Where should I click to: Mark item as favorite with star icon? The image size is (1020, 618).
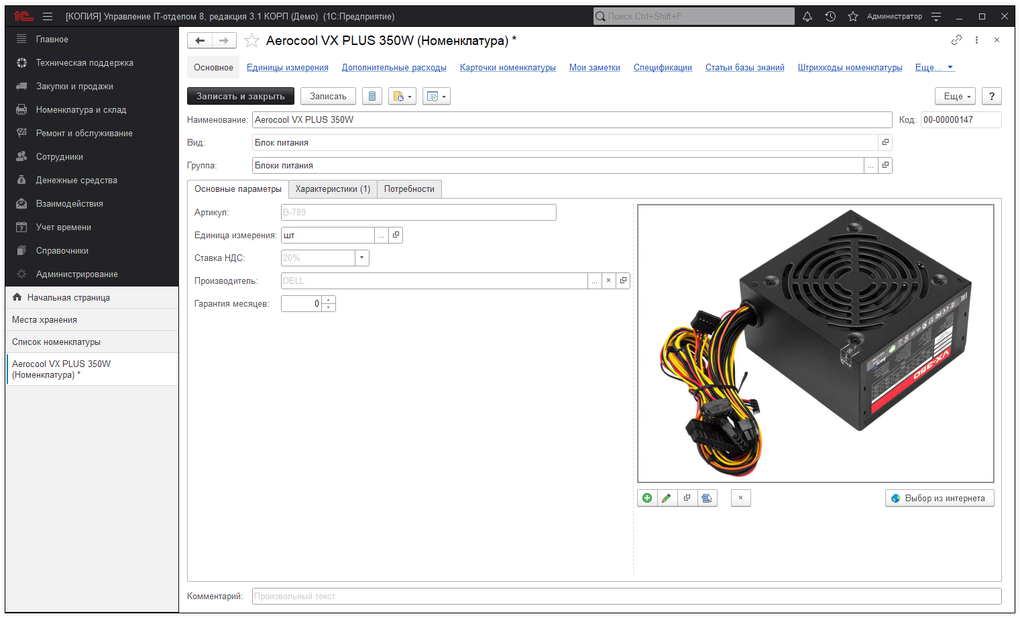pyautogui.click(x=251, y=41)
